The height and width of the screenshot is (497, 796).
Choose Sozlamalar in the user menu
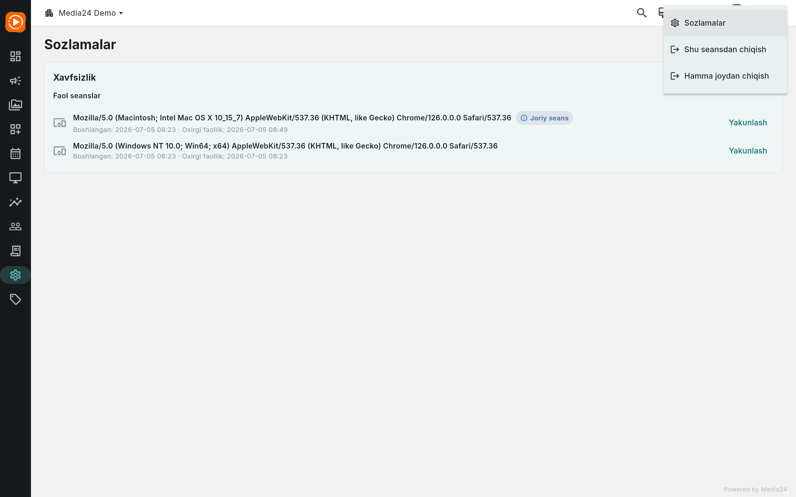[x=725, y=23]
